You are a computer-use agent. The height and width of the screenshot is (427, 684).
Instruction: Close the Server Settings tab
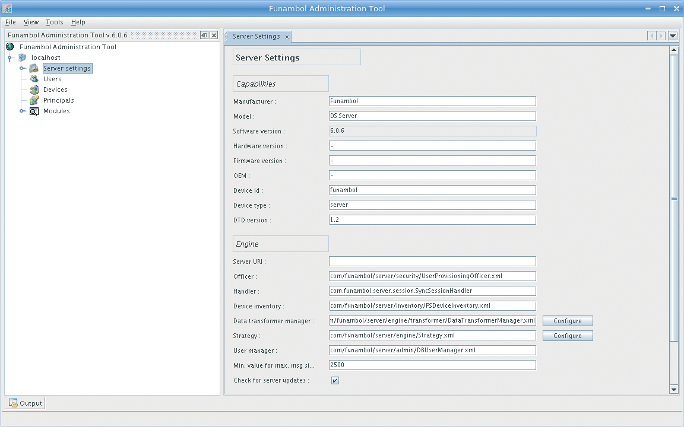click(287, 37)
